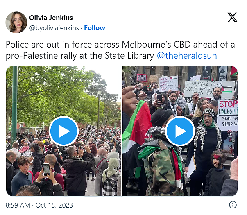Play the left crowd video
Viewport: 247px width, 215px height.
coord(63,131)
